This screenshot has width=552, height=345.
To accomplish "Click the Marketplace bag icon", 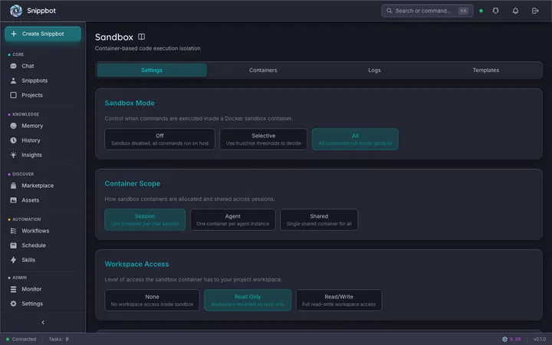I will (13, 186).
